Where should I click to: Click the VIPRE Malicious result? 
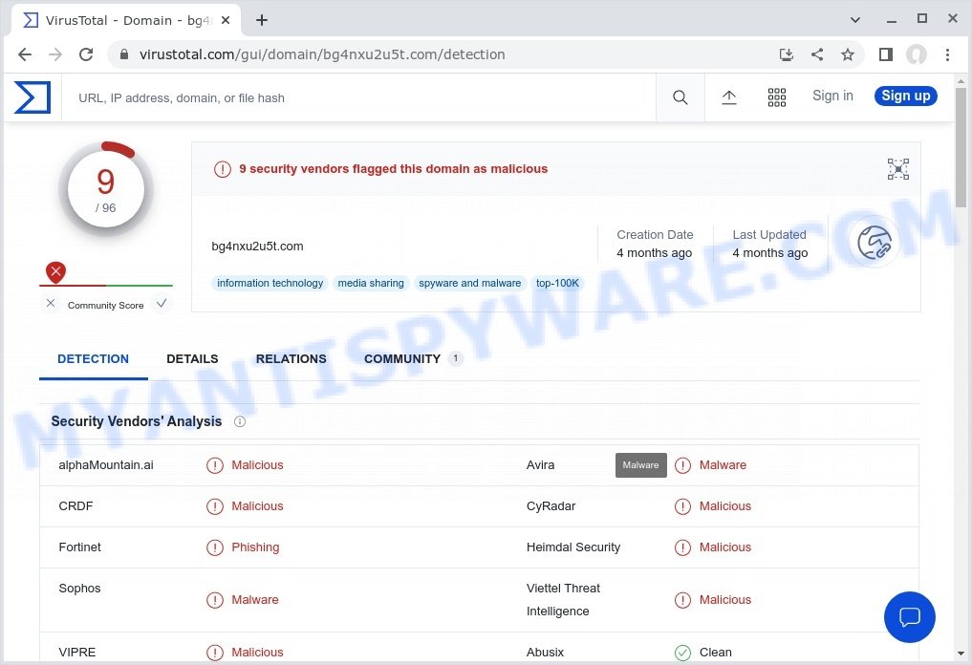[x=257, y=653]
